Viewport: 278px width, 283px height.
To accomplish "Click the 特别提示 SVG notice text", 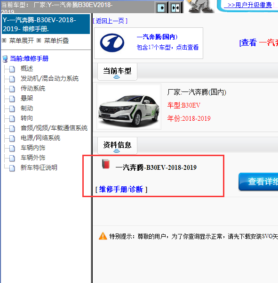I will pyautogui.click(x=193, y=236).
